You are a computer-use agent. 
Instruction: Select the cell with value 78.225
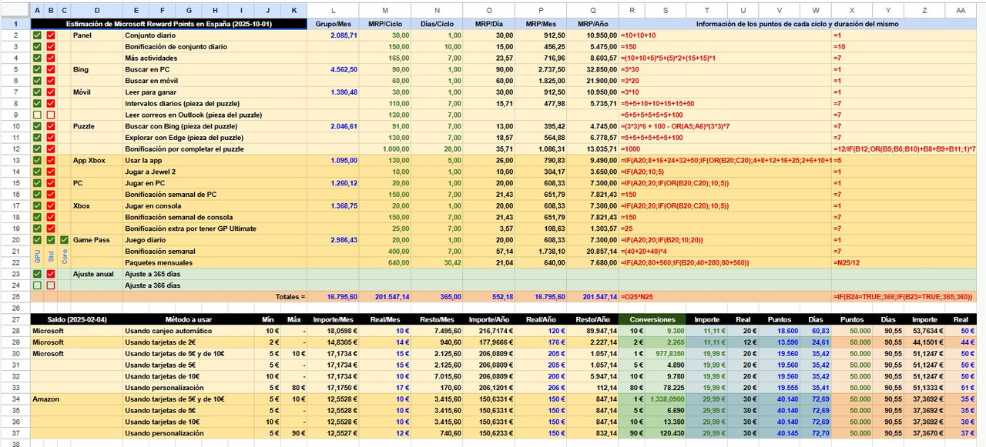click(x=666, y=388)
